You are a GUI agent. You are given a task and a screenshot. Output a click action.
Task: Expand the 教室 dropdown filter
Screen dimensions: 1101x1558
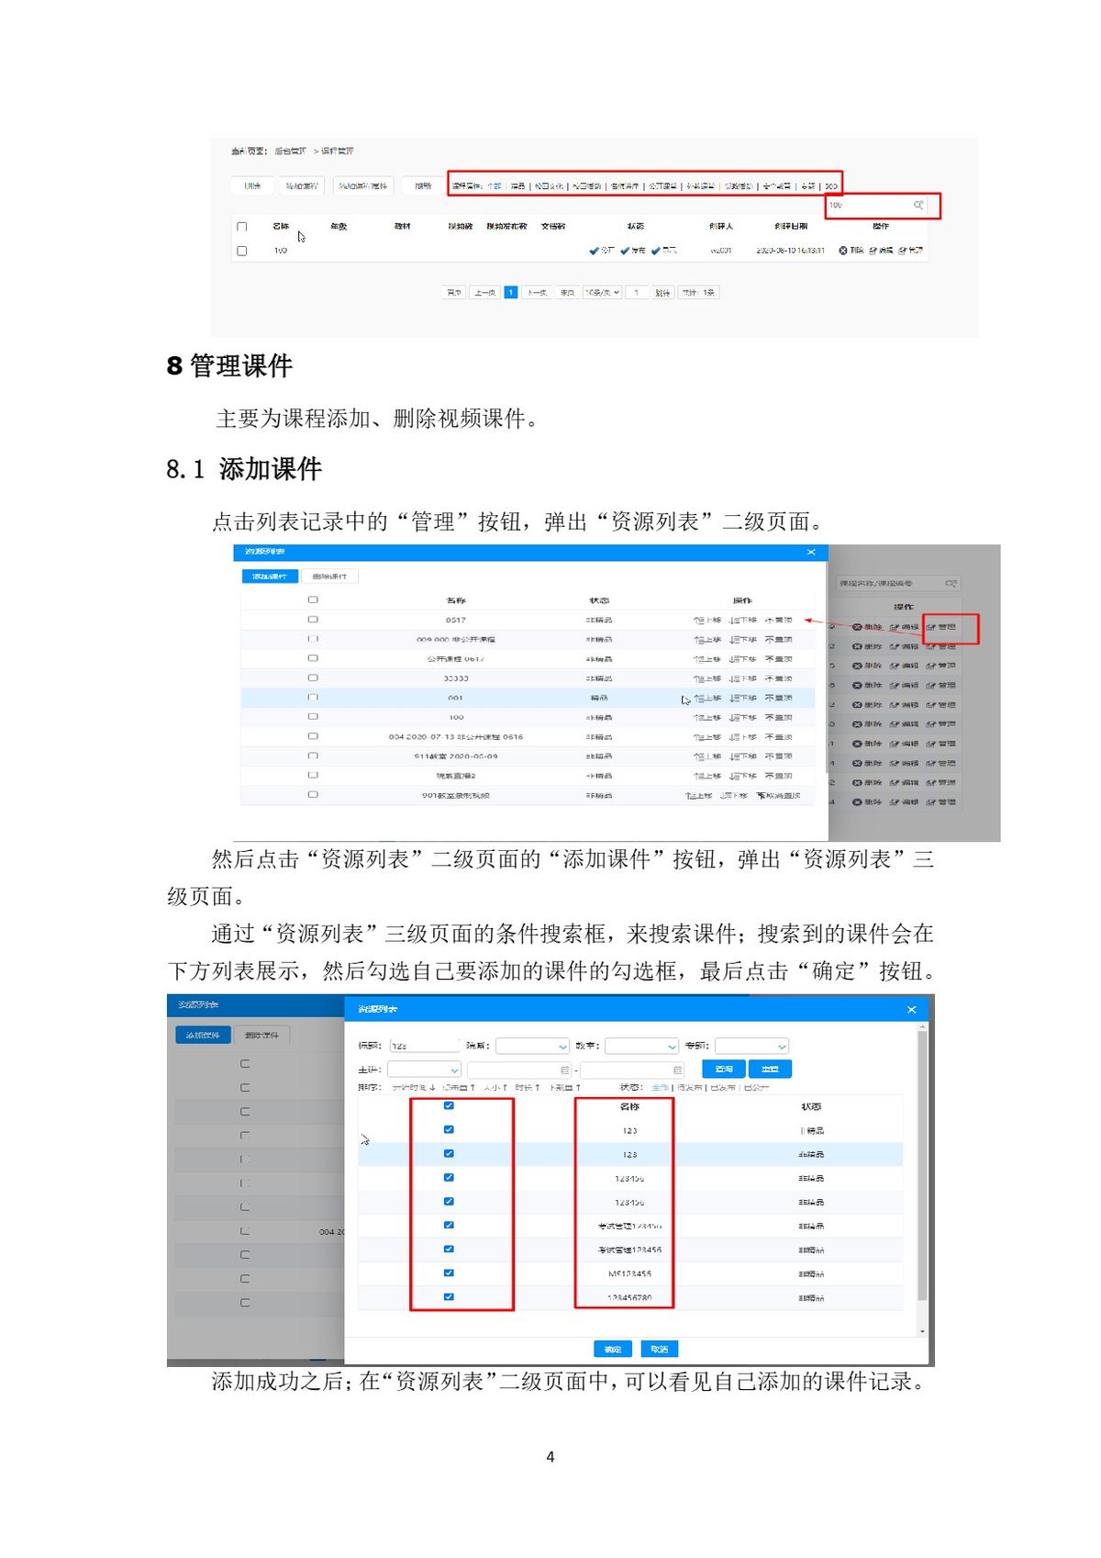tap(641, 1046)
